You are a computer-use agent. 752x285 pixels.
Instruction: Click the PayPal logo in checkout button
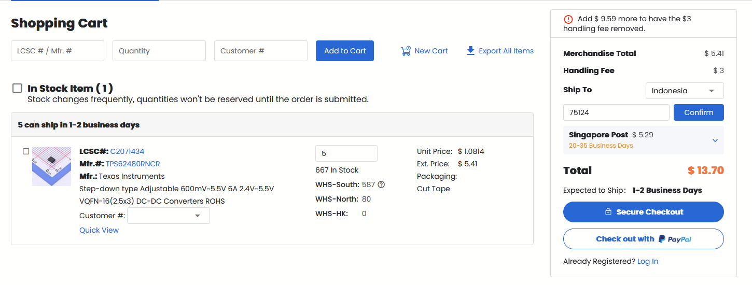click(675, 239)
